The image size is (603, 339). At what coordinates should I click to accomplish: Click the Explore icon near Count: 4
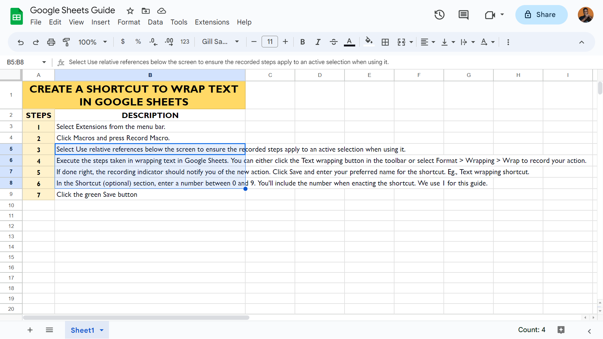(x=561, y=330)
